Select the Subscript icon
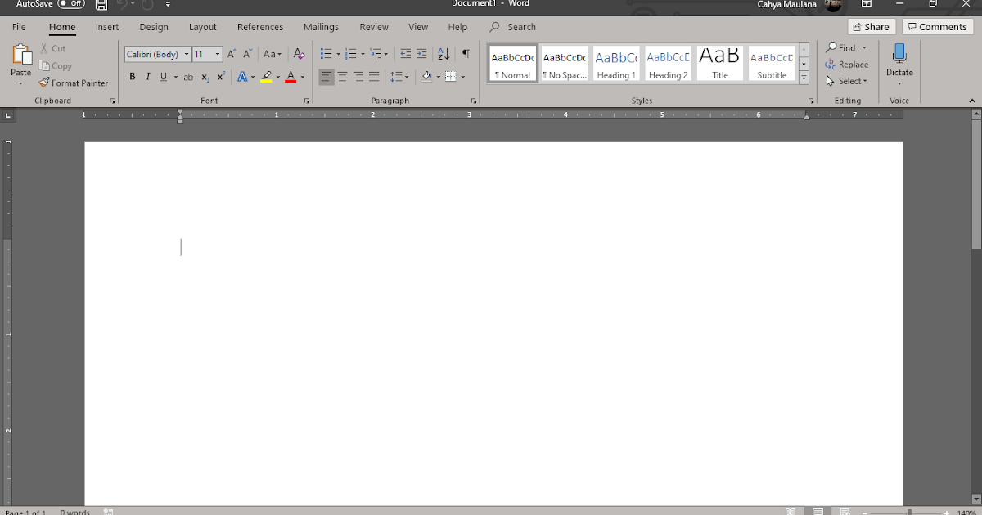Viewport: 982px width, 515px height. (205, 76)
